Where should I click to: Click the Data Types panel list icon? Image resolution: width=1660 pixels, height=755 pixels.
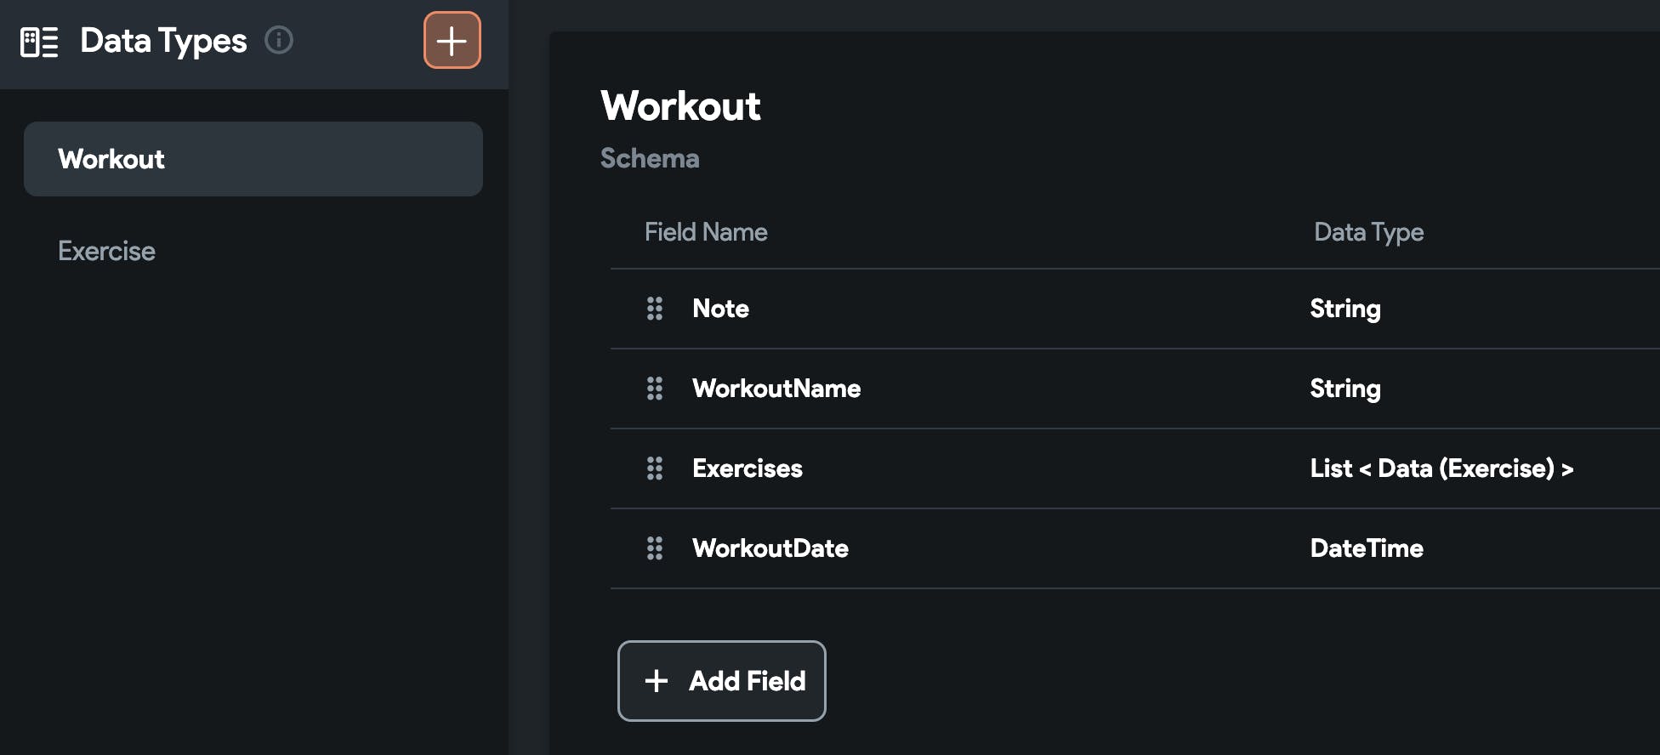tap(39, 42)
